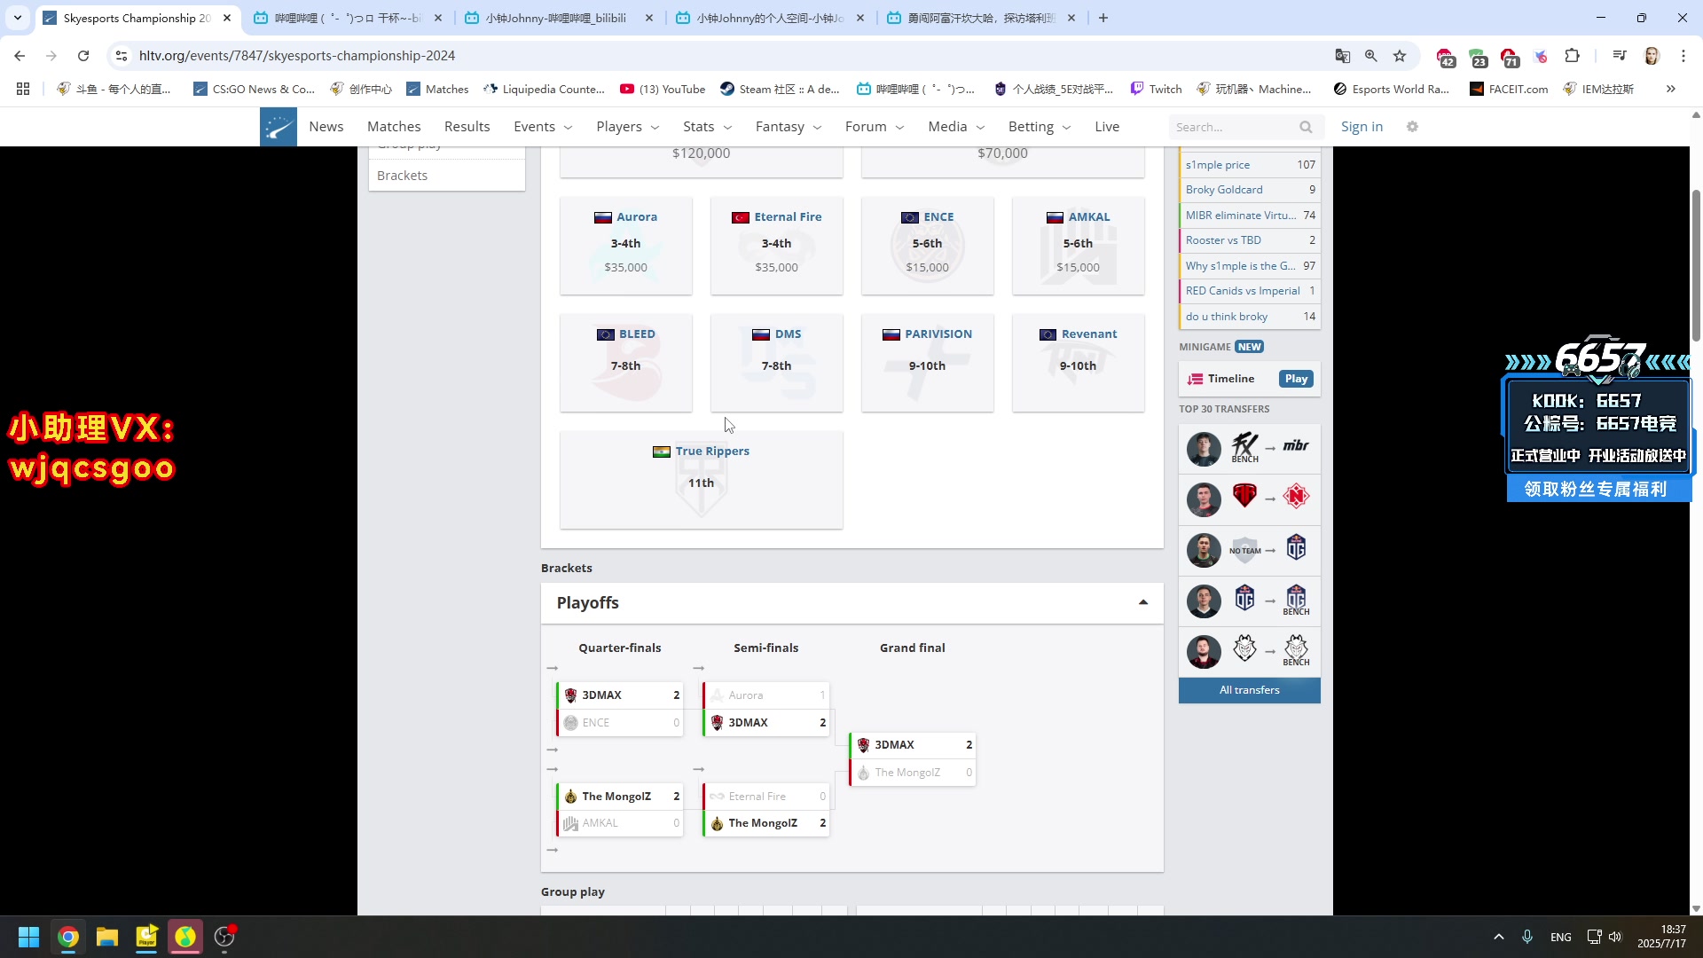
Task: Expand the Players dropdown menu
Action: tap(628, 127)
